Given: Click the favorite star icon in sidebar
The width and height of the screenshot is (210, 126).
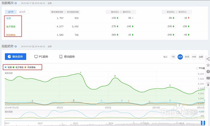Looking at the screenshot, I should tap(208, 65).
